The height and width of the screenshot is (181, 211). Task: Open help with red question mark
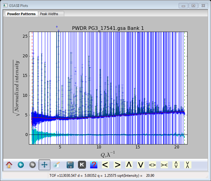pos(94,165)
